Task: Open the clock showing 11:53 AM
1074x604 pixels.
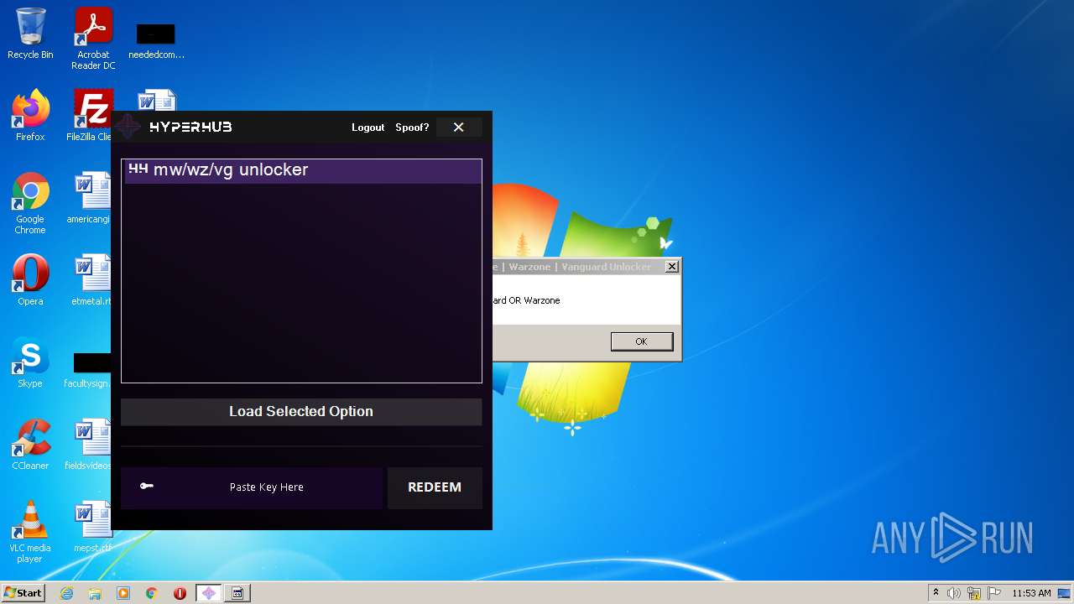Action: [1031, 593]
